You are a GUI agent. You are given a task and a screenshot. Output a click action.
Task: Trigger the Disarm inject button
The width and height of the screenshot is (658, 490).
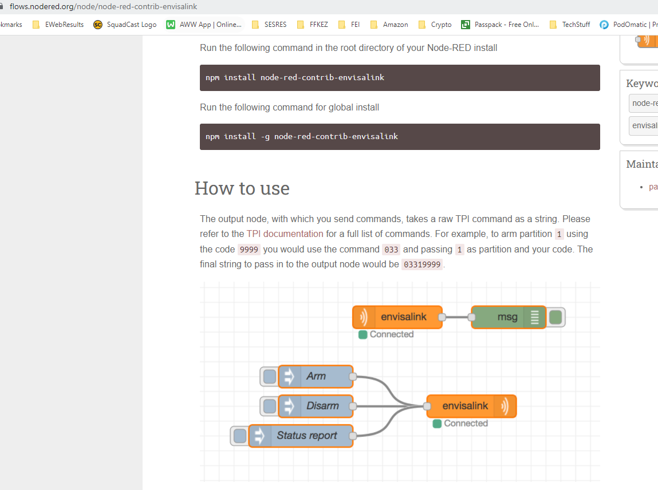coord(269,406)
